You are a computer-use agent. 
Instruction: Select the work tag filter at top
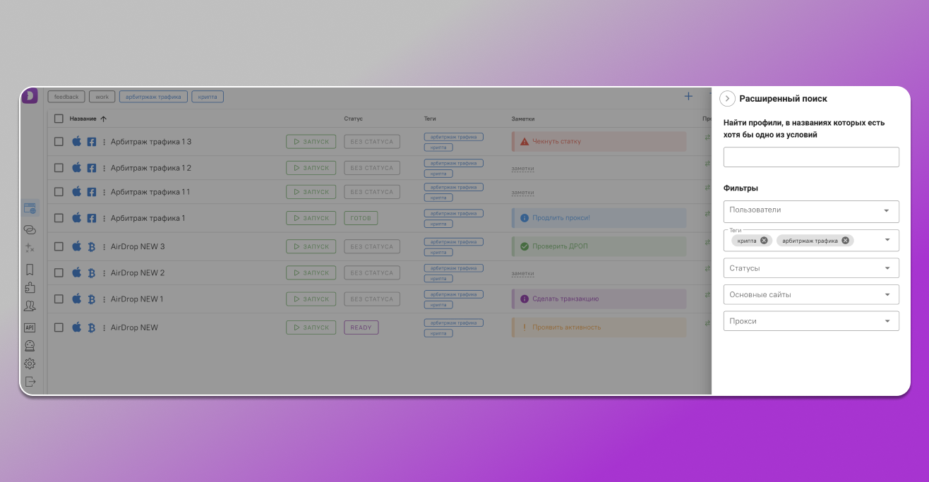[102, 97]
